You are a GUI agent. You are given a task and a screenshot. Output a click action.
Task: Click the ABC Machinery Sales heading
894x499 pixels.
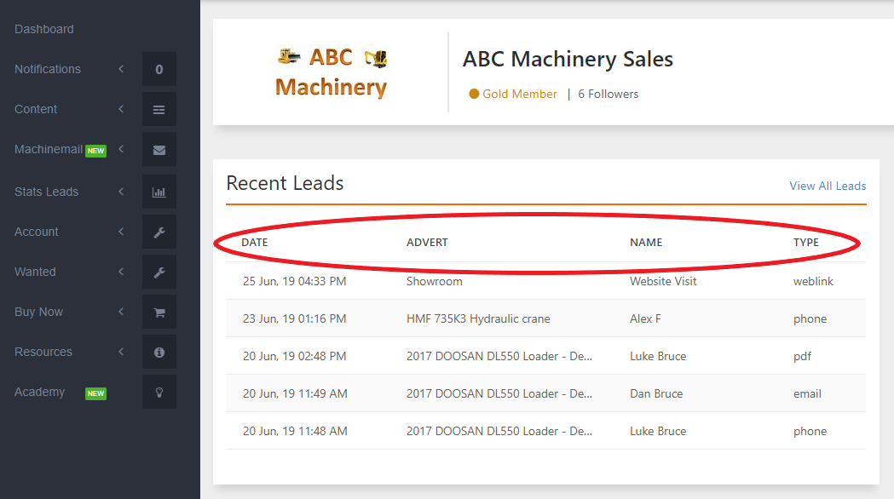pyautogui.click(x=568, y=59)
